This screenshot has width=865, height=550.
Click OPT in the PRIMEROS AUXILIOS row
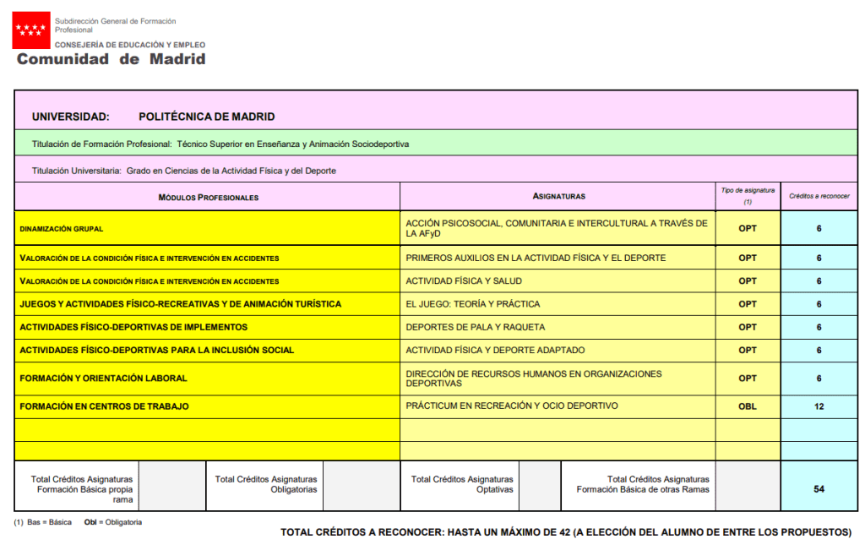(748, 258)
